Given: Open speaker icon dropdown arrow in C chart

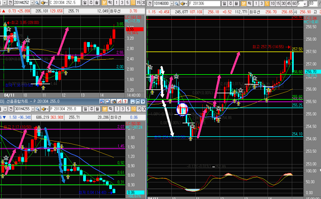Looking at the screenshot, I should pyautogui.click(x=47, y=3).
